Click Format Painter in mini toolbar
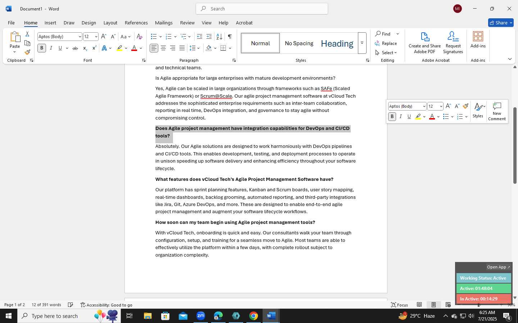This screenshot has height=323, width=518. pos(465,106)
